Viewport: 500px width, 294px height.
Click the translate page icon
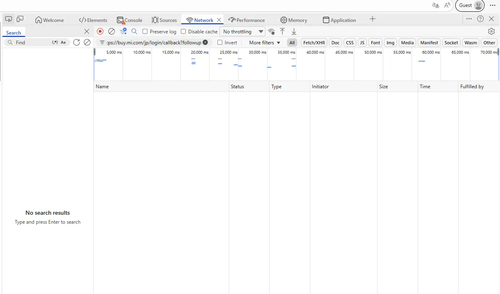click(436, 5)
